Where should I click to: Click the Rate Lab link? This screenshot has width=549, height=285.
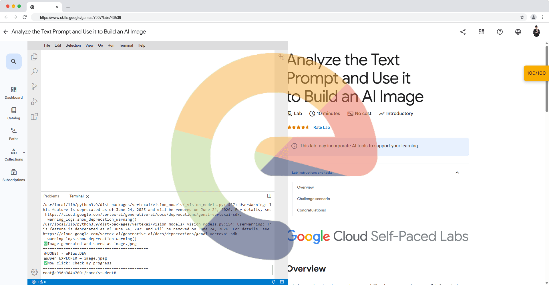(x=322, y=127)
